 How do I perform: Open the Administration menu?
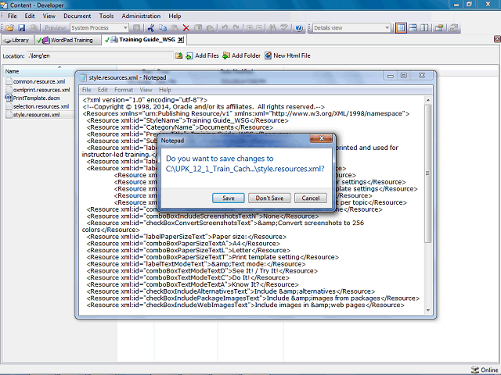tap(141, 16)
